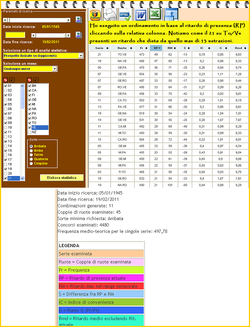Export table to Word document icon
Screen dimensions: 250x327
coord(141,15)
